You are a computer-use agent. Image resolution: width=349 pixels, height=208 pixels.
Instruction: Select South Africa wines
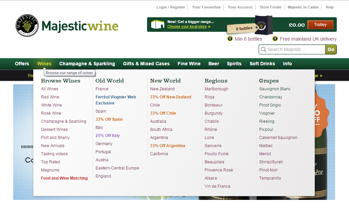pos(161,130)
